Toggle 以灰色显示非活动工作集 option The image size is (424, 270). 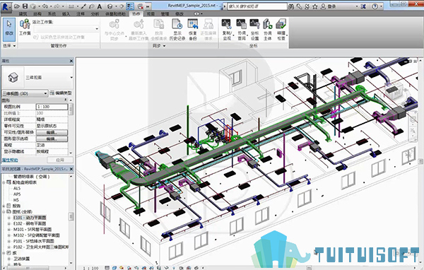pos(59,37)
